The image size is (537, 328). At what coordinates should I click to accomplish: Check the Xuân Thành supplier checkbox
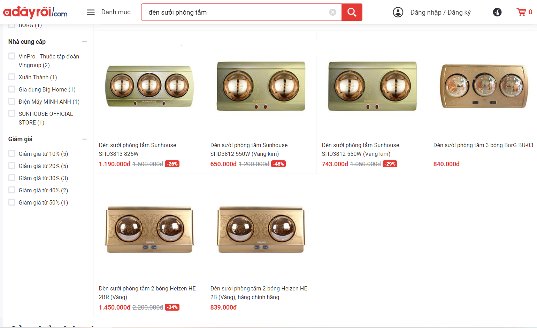pyautogui.click(x=12, y=77)
